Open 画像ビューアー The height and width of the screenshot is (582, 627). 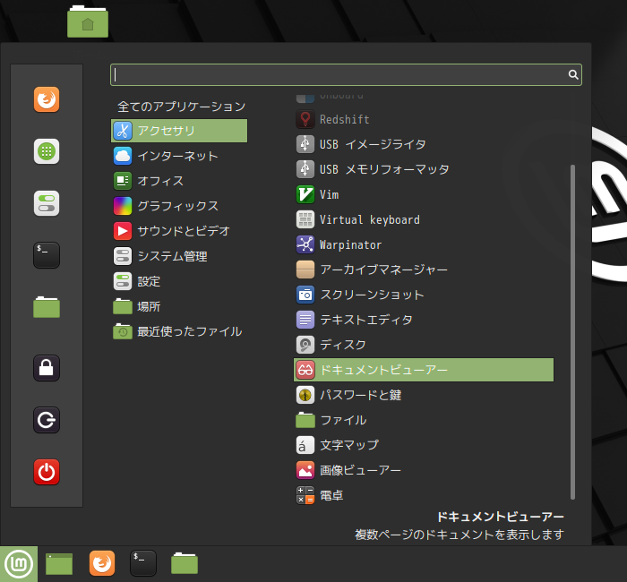pos(424,470)
